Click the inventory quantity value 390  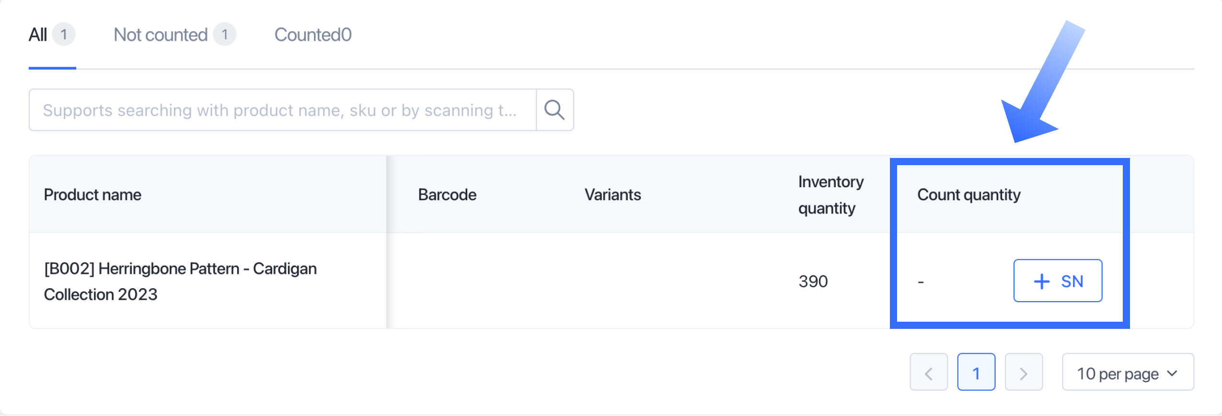pos(813,281)
